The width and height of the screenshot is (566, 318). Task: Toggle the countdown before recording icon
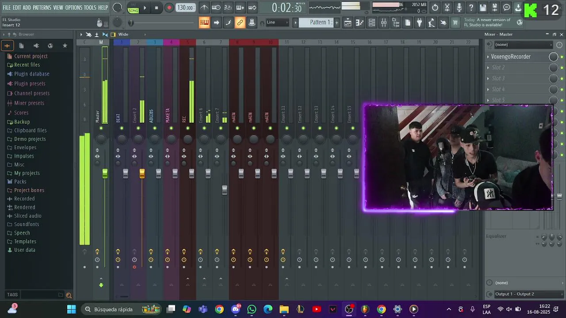[228, 8]
